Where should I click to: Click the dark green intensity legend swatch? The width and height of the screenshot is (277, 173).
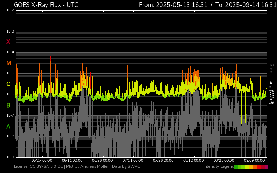[x=236, y=167]
